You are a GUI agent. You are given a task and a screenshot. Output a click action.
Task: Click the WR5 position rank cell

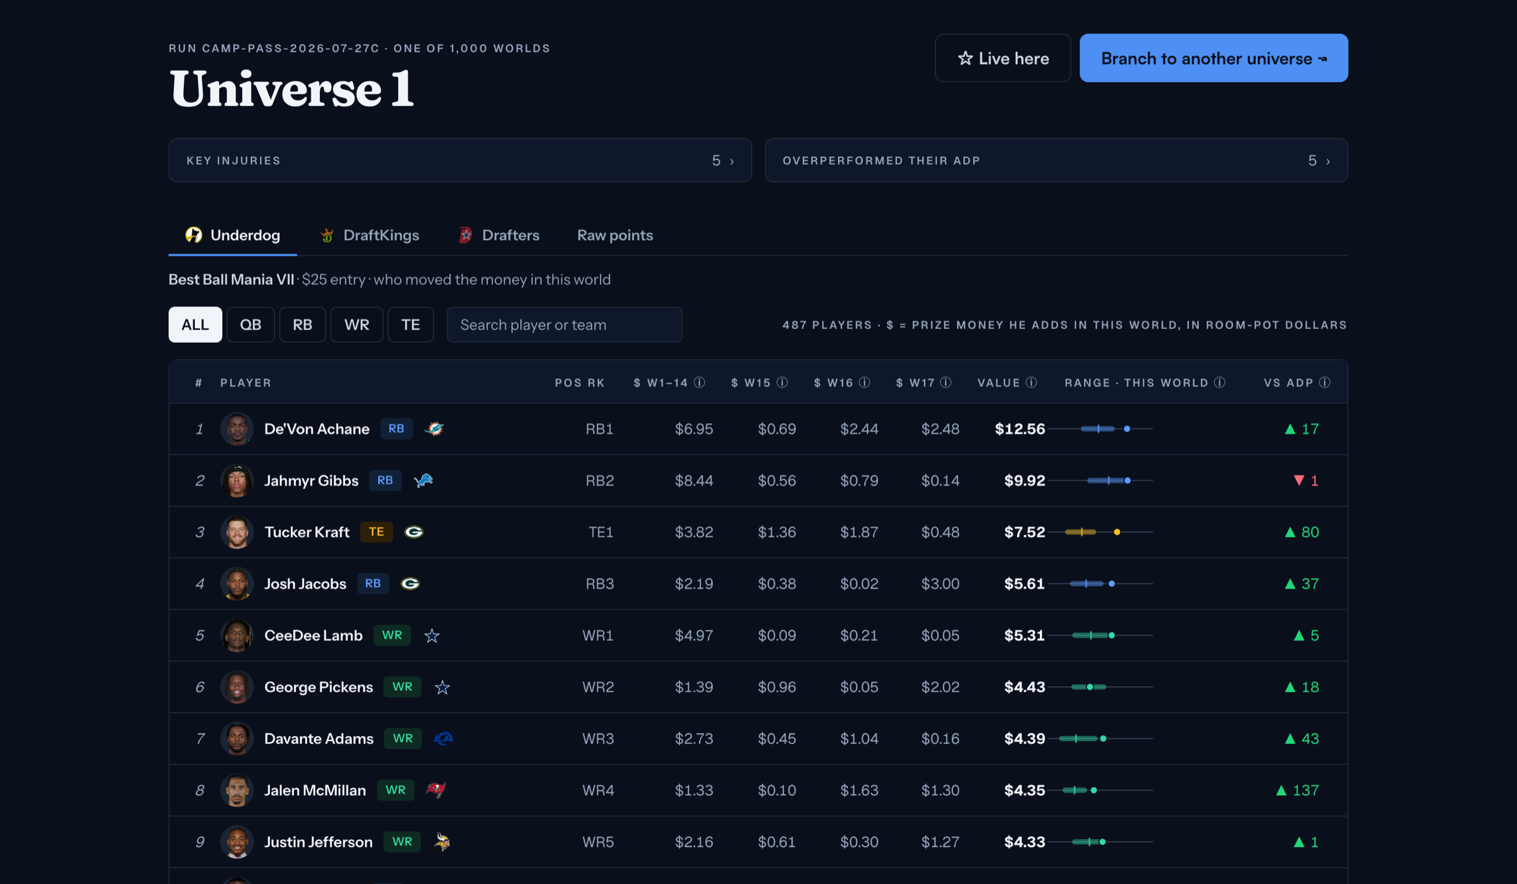coord(598,842)
